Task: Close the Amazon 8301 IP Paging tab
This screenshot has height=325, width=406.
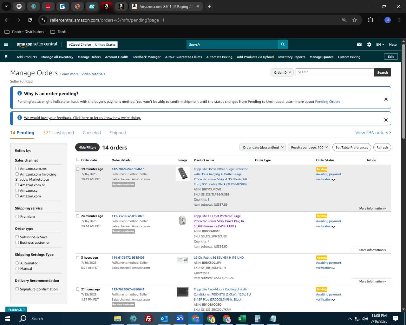Action: tap(198, 6)
